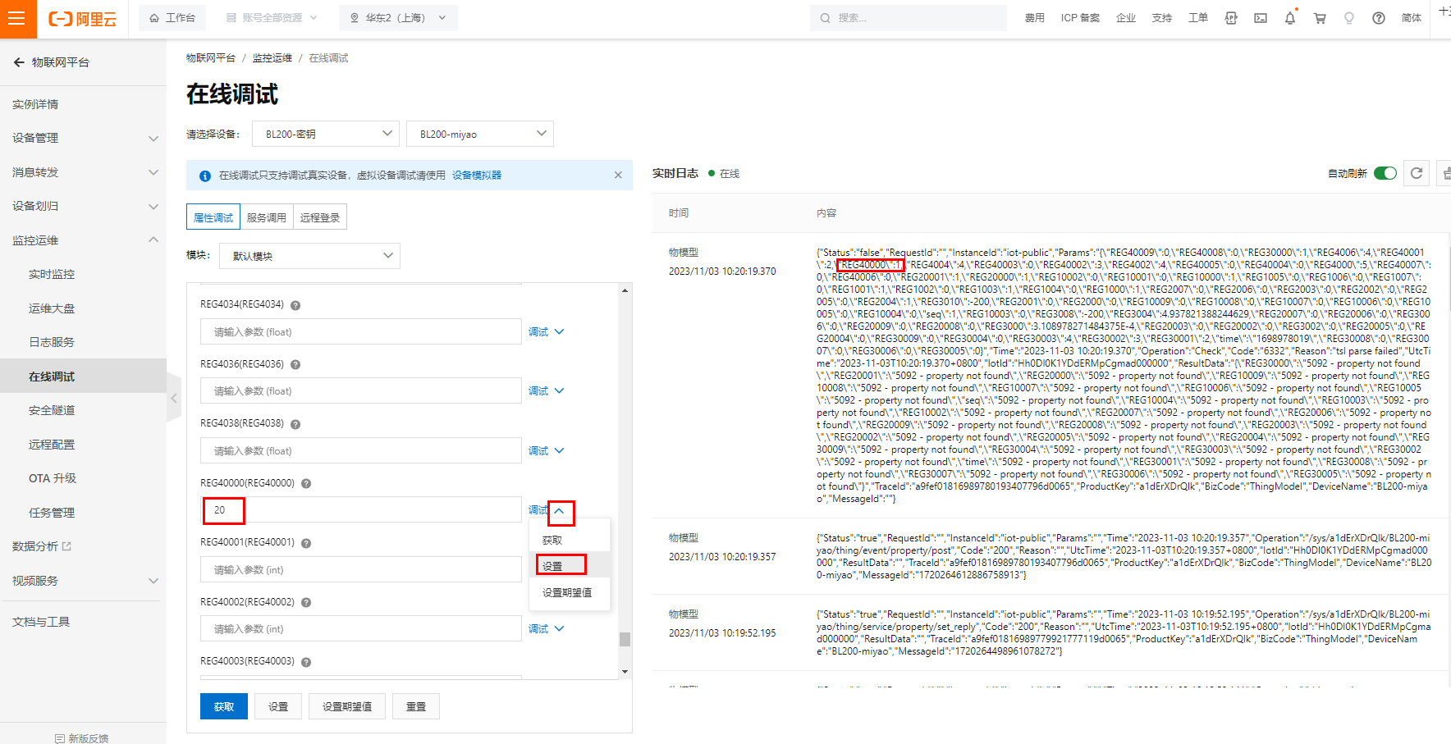This screenshot has width=1451, height=744.
Task: Open the hamburger menu in the top-left corner
Action: pyautogui.click(x=17, y=18)
